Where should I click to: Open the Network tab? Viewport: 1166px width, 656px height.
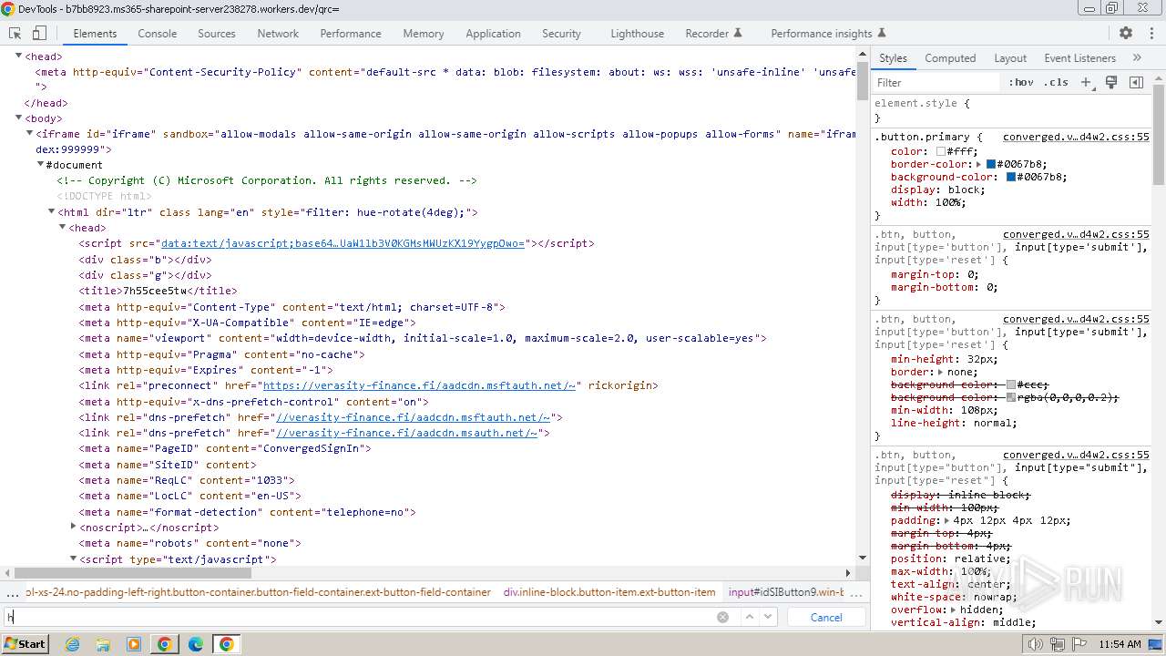[x=278, y=33]
